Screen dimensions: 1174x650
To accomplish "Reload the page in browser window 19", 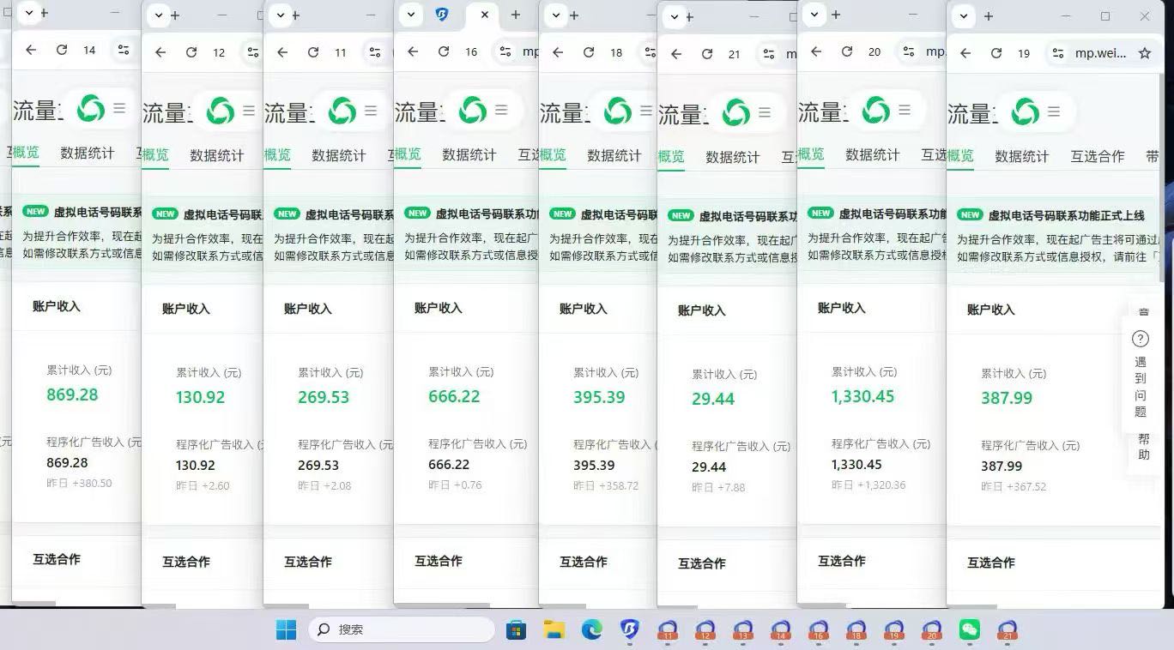I will point(996,53).
